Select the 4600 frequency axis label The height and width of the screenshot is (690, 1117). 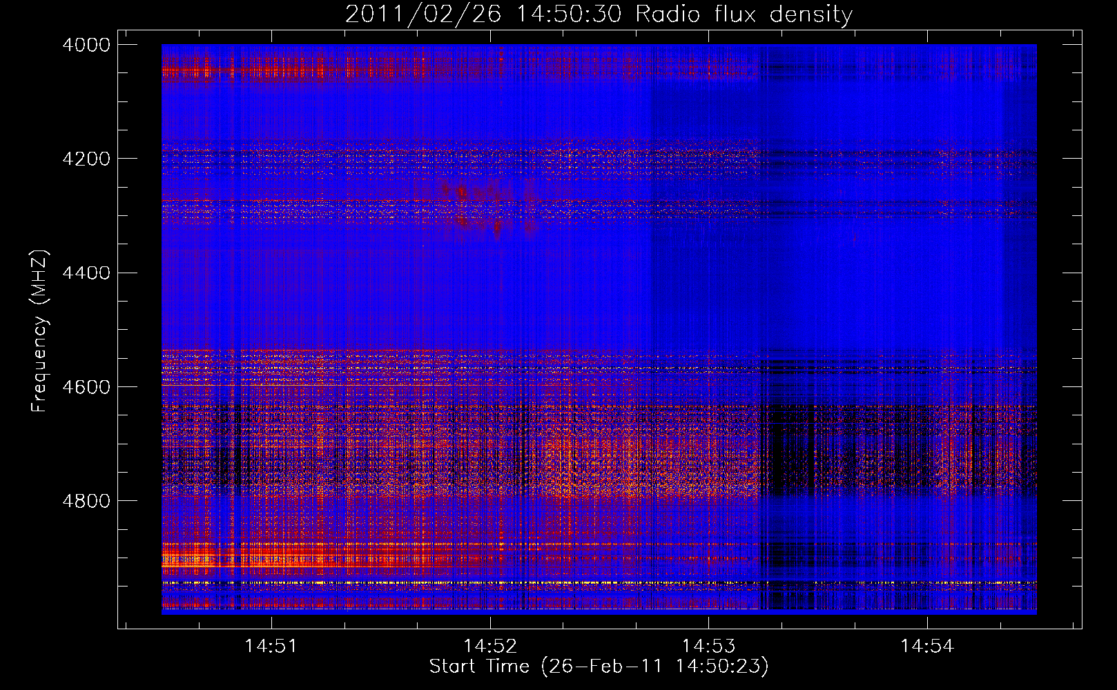pos(86,387)
